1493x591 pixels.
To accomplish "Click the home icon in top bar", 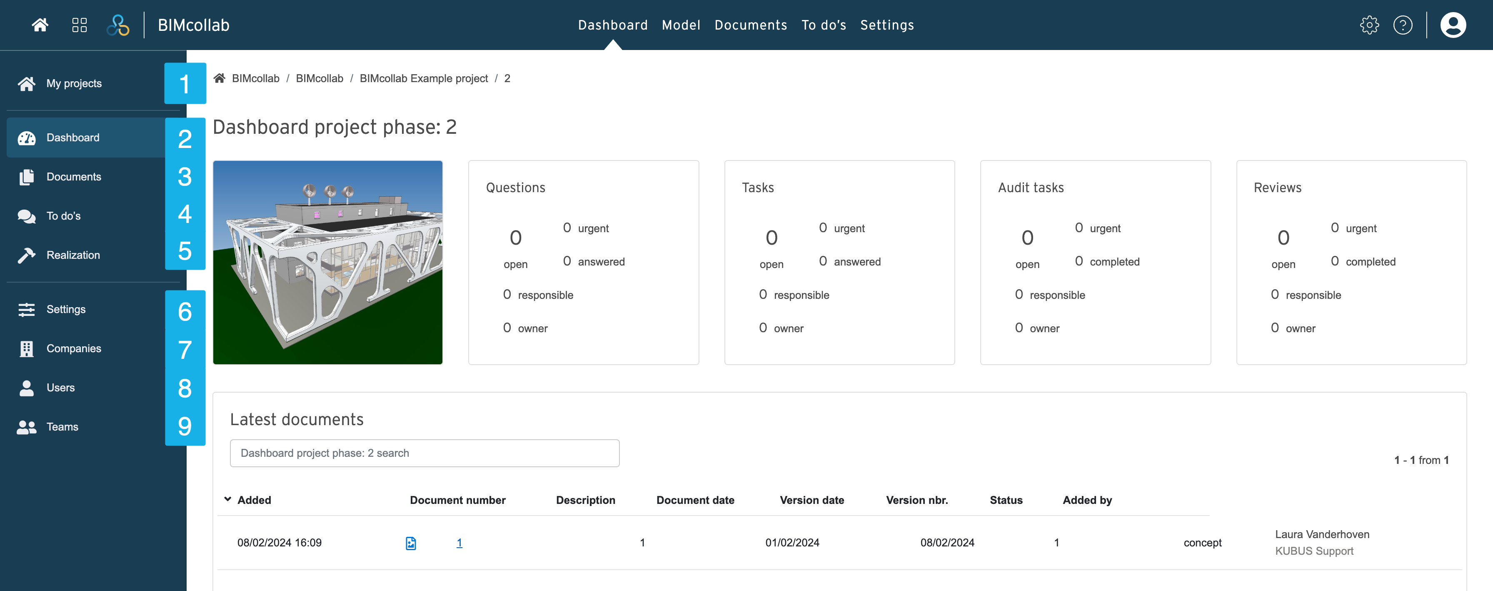I will 40,25.
